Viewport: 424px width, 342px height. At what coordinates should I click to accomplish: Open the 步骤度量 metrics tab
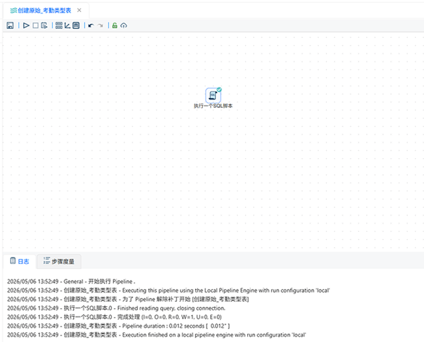click(x=59, y=261)
